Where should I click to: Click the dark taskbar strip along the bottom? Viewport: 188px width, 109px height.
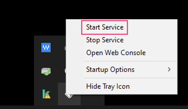coord(94,107)
